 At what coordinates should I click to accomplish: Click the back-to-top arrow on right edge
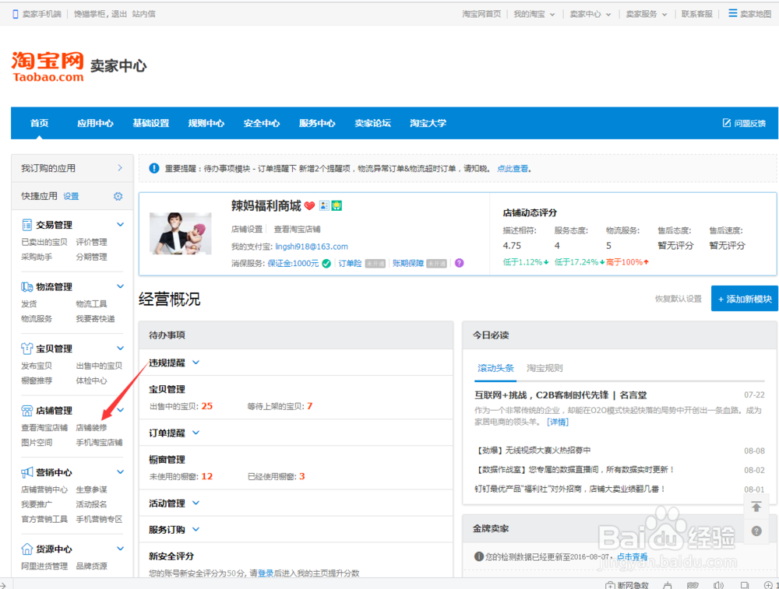pos(756,507)
